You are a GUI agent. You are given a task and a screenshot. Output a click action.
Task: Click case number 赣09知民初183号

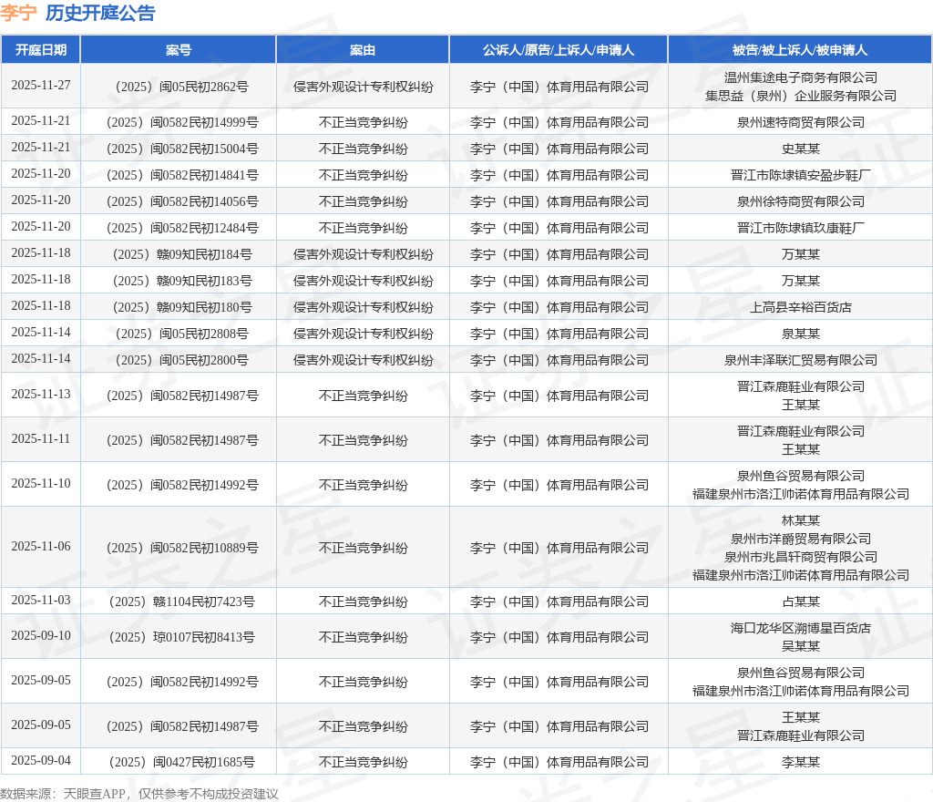(x=181, y=281)
